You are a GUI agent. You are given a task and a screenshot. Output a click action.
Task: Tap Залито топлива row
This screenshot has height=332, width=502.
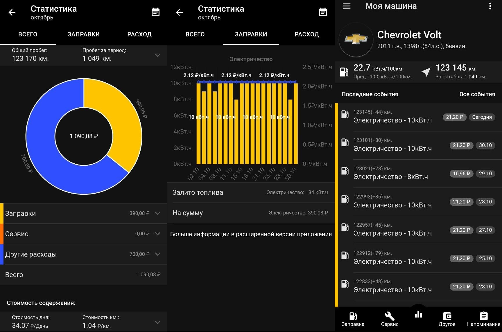pyautogui.click(x=251, y=192)
